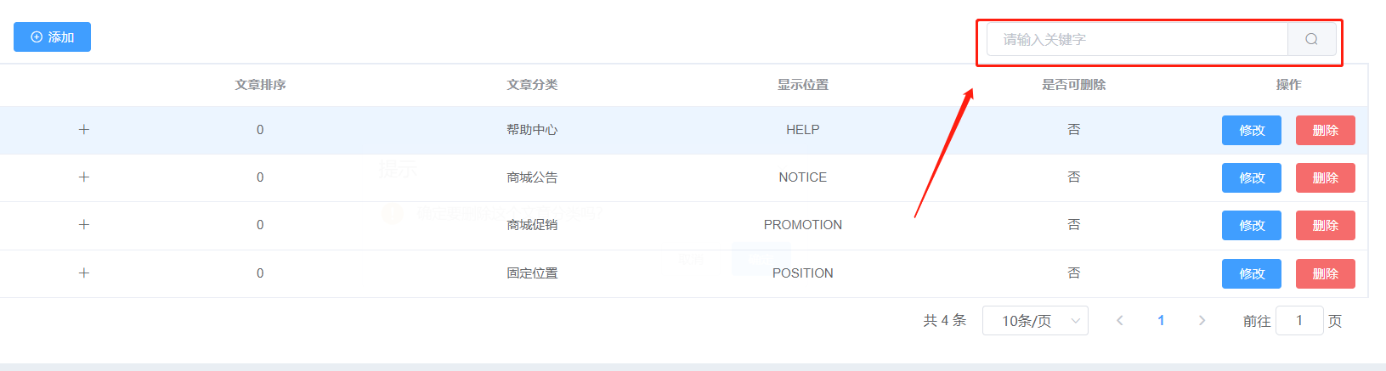
Task: Go to next page arrow
Action: coord(1202,321)
